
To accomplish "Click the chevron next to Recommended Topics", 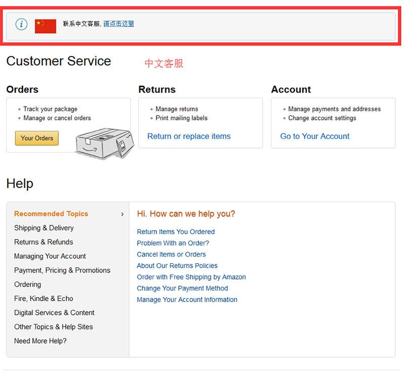I will point(123,214).
